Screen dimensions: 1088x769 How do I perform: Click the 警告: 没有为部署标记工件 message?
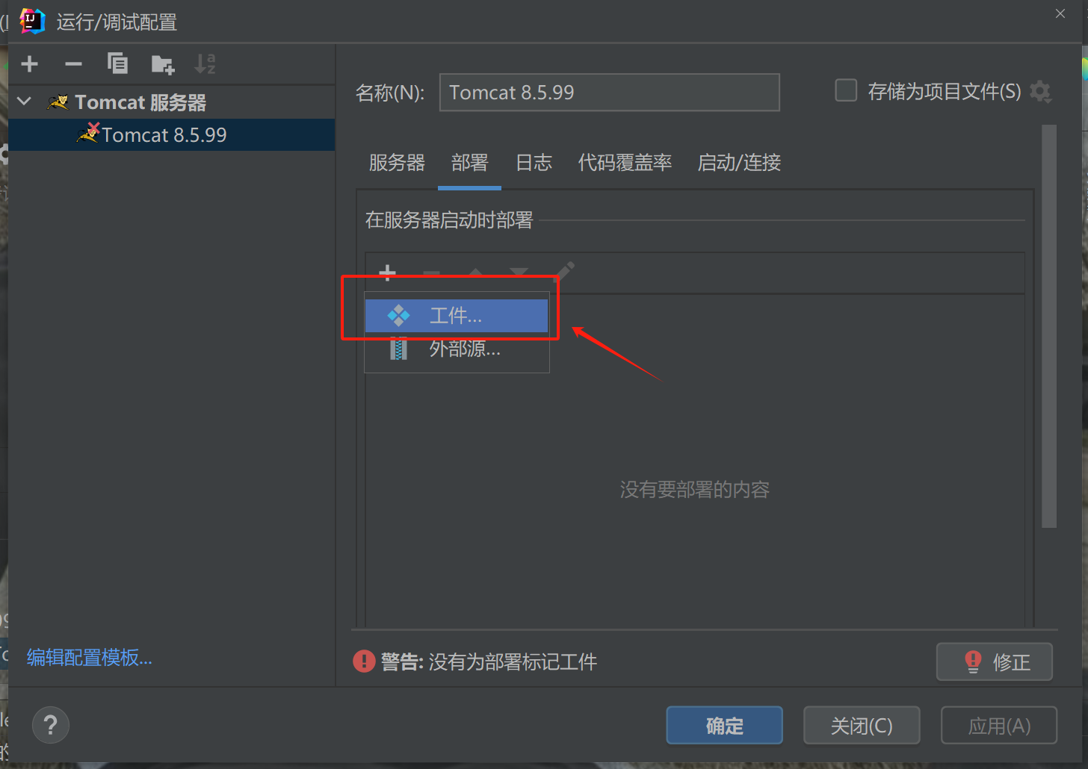[489, 661]
